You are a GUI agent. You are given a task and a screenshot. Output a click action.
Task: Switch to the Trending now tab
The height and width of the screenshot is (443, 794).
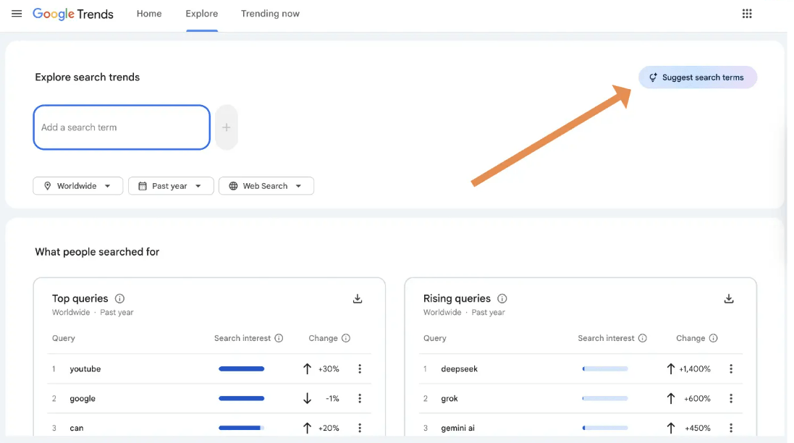coord(270,14)
